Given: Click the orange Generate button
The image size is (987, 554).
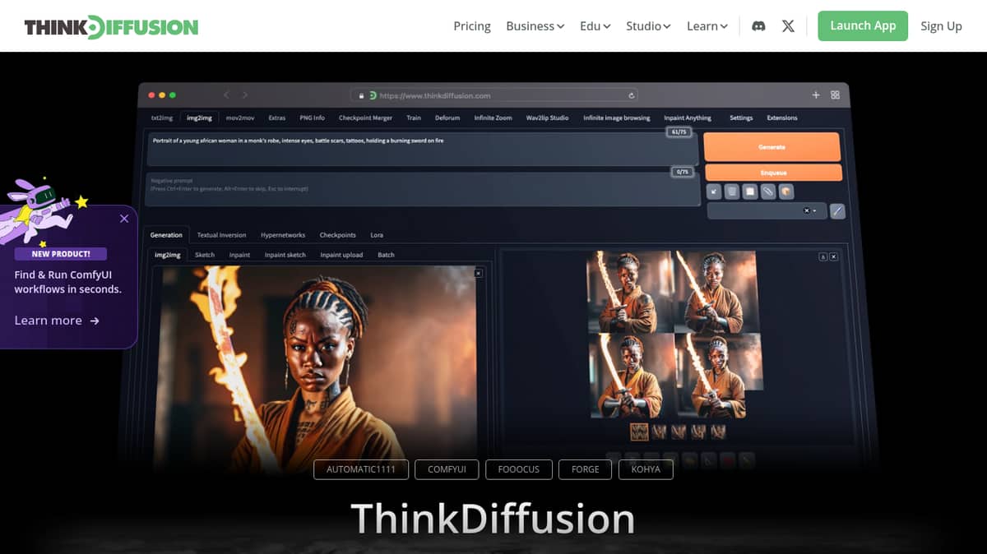Looking at the screenshot, I should [x=772, y=147].
